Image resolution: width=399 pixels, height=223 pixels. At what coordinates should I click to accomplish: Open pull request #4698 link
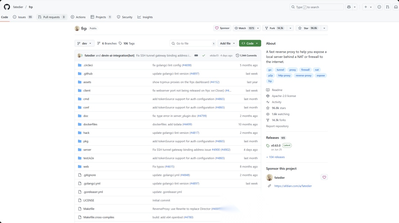coord(187,65)
